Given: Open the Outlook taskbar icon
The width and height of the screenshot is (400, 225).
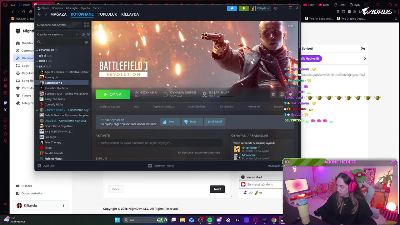Looking at the screenshot, I should point(191,220).
